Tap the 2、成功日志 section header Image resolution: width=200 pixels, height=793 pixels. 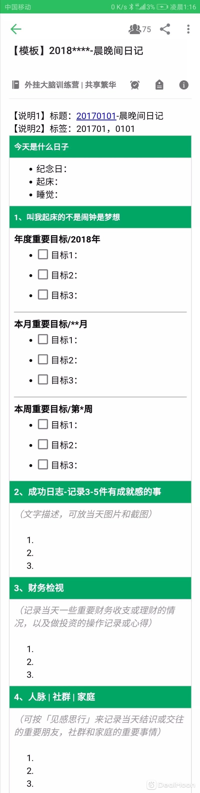point(100,492)
